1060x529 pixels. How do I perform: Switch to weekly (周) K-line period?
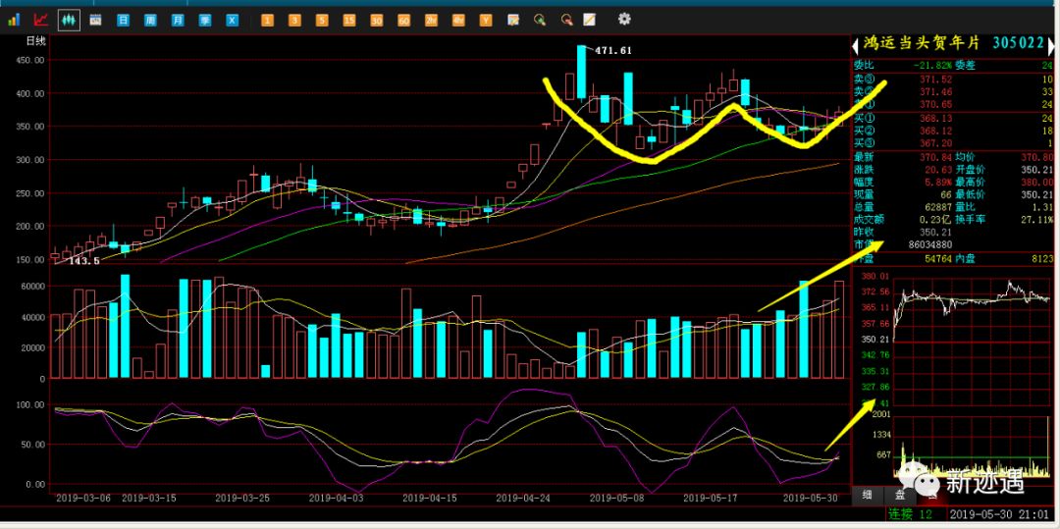coord(150,21)
